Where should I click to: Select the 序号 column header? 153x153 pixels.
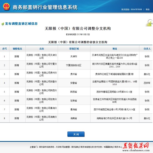5,49
